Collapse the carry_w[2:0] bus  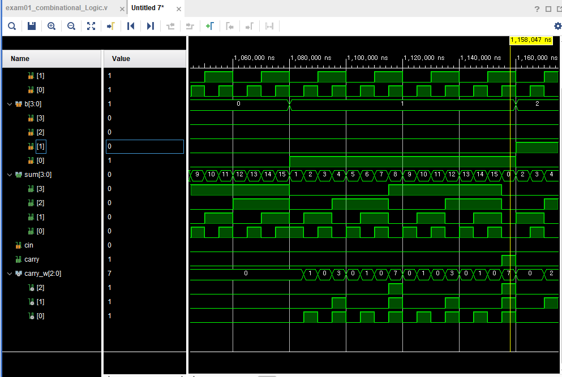9,274
